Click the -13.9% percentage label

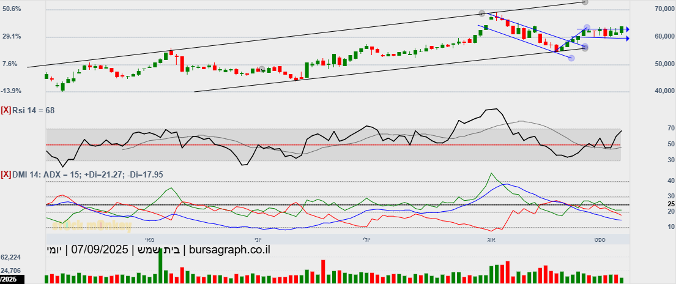click(x=12, y=91)
